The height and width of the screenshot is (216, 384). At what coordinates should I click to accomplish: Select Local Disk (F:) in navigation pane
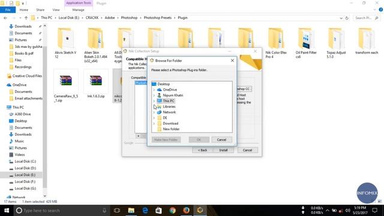click(25, 182)
